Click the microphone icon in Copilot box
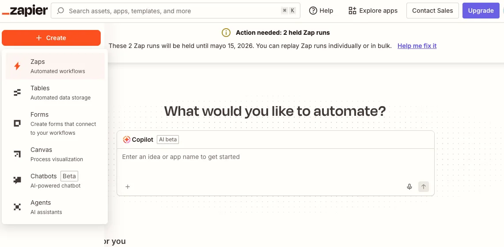Screen dimensions: 504x247 pos(409,187)
